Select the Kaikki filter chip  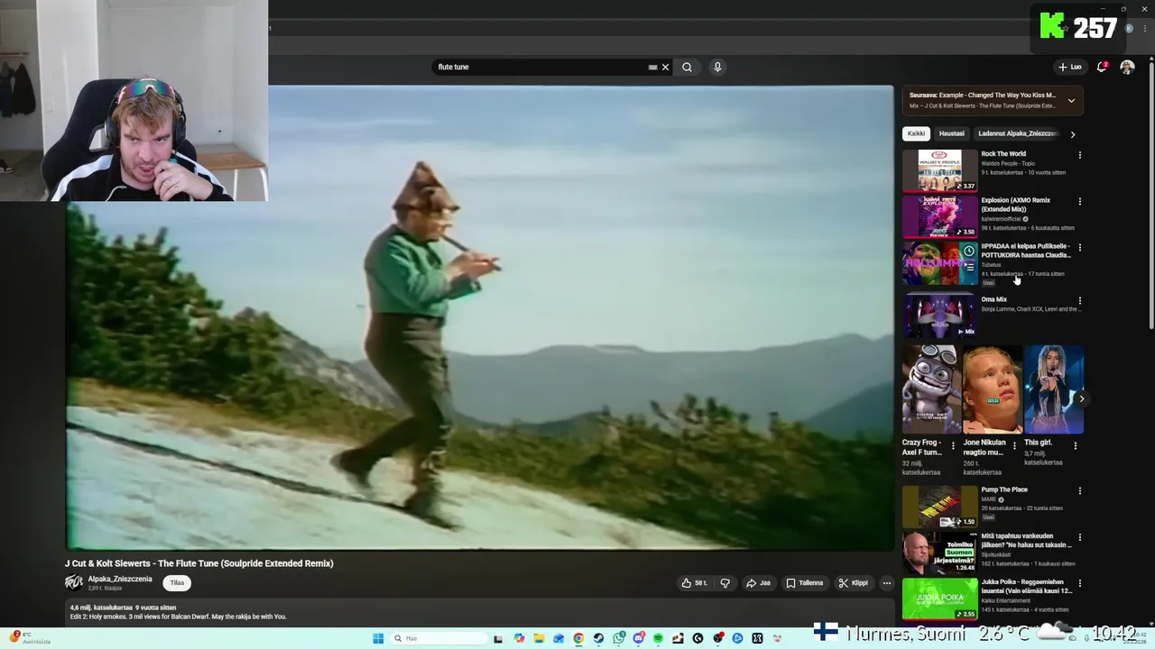(x=916, y=133)
